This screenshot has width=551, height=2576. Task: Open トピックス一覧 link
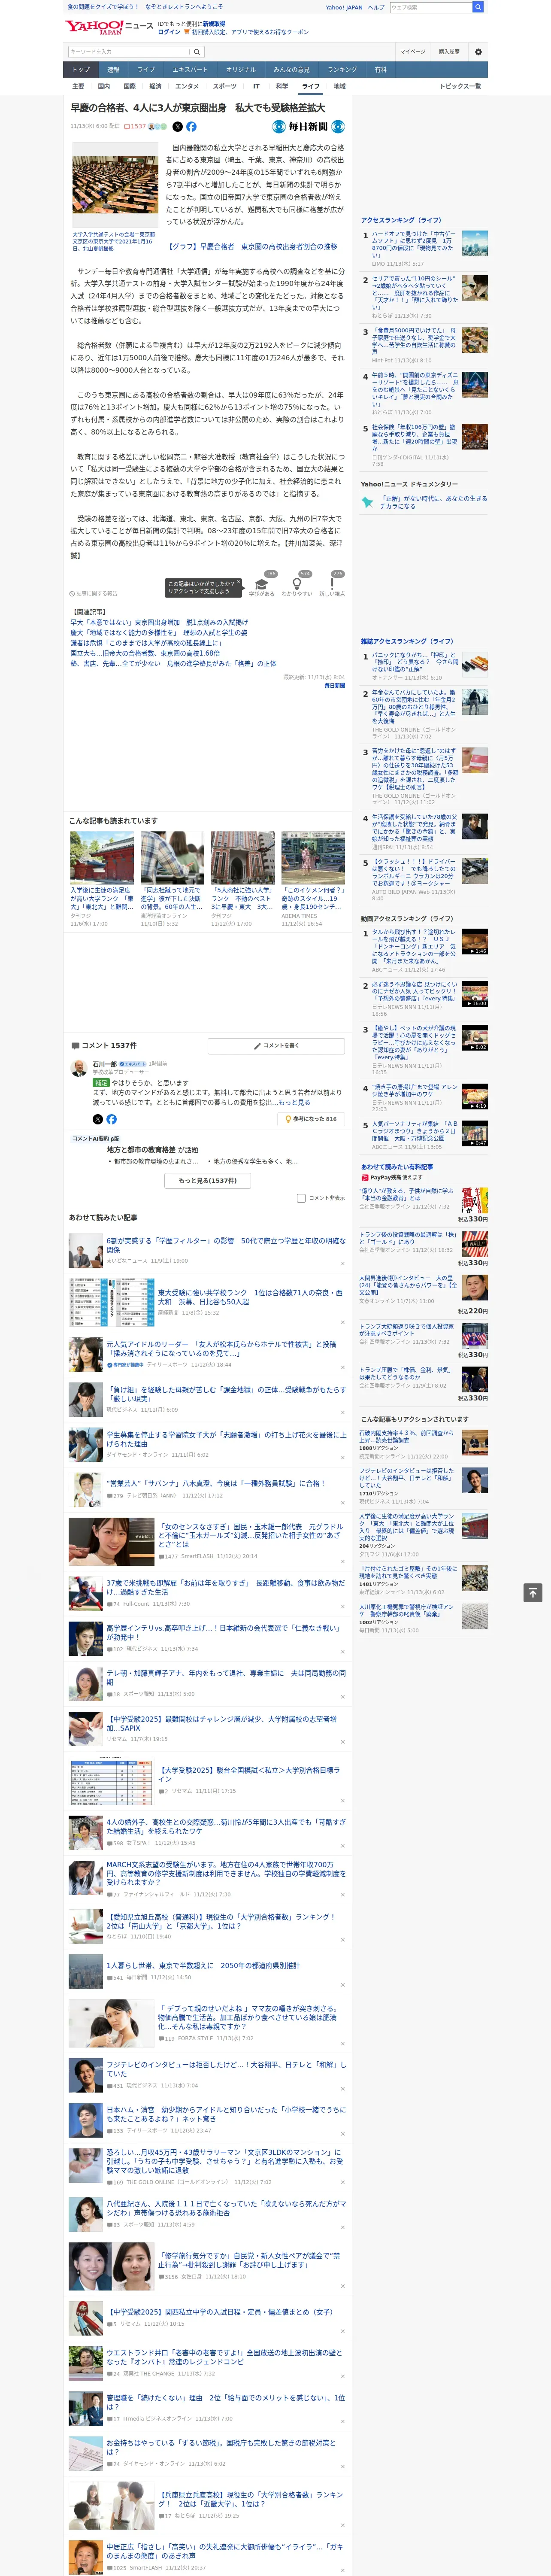(x=460, y=86)
